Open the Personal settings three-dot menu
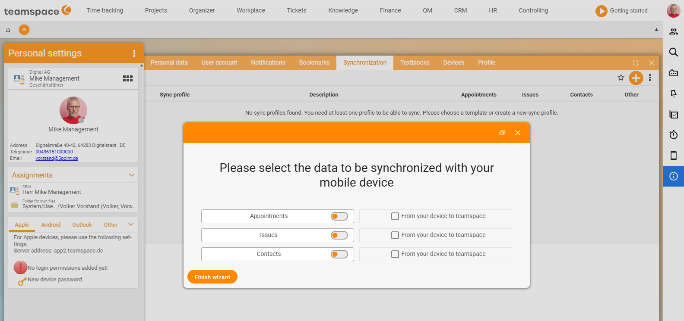Screen dimensions: 684x321 click(134, 53)
